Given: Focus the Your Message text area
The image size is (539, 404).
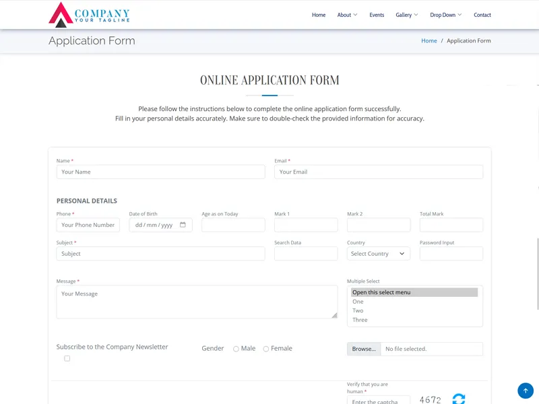Looking at the screenshot, I should click(x=197, y=302).
